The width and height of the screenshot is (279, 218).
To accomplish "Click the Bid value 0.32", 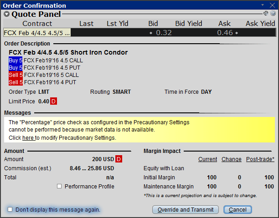I will point(164,33).
